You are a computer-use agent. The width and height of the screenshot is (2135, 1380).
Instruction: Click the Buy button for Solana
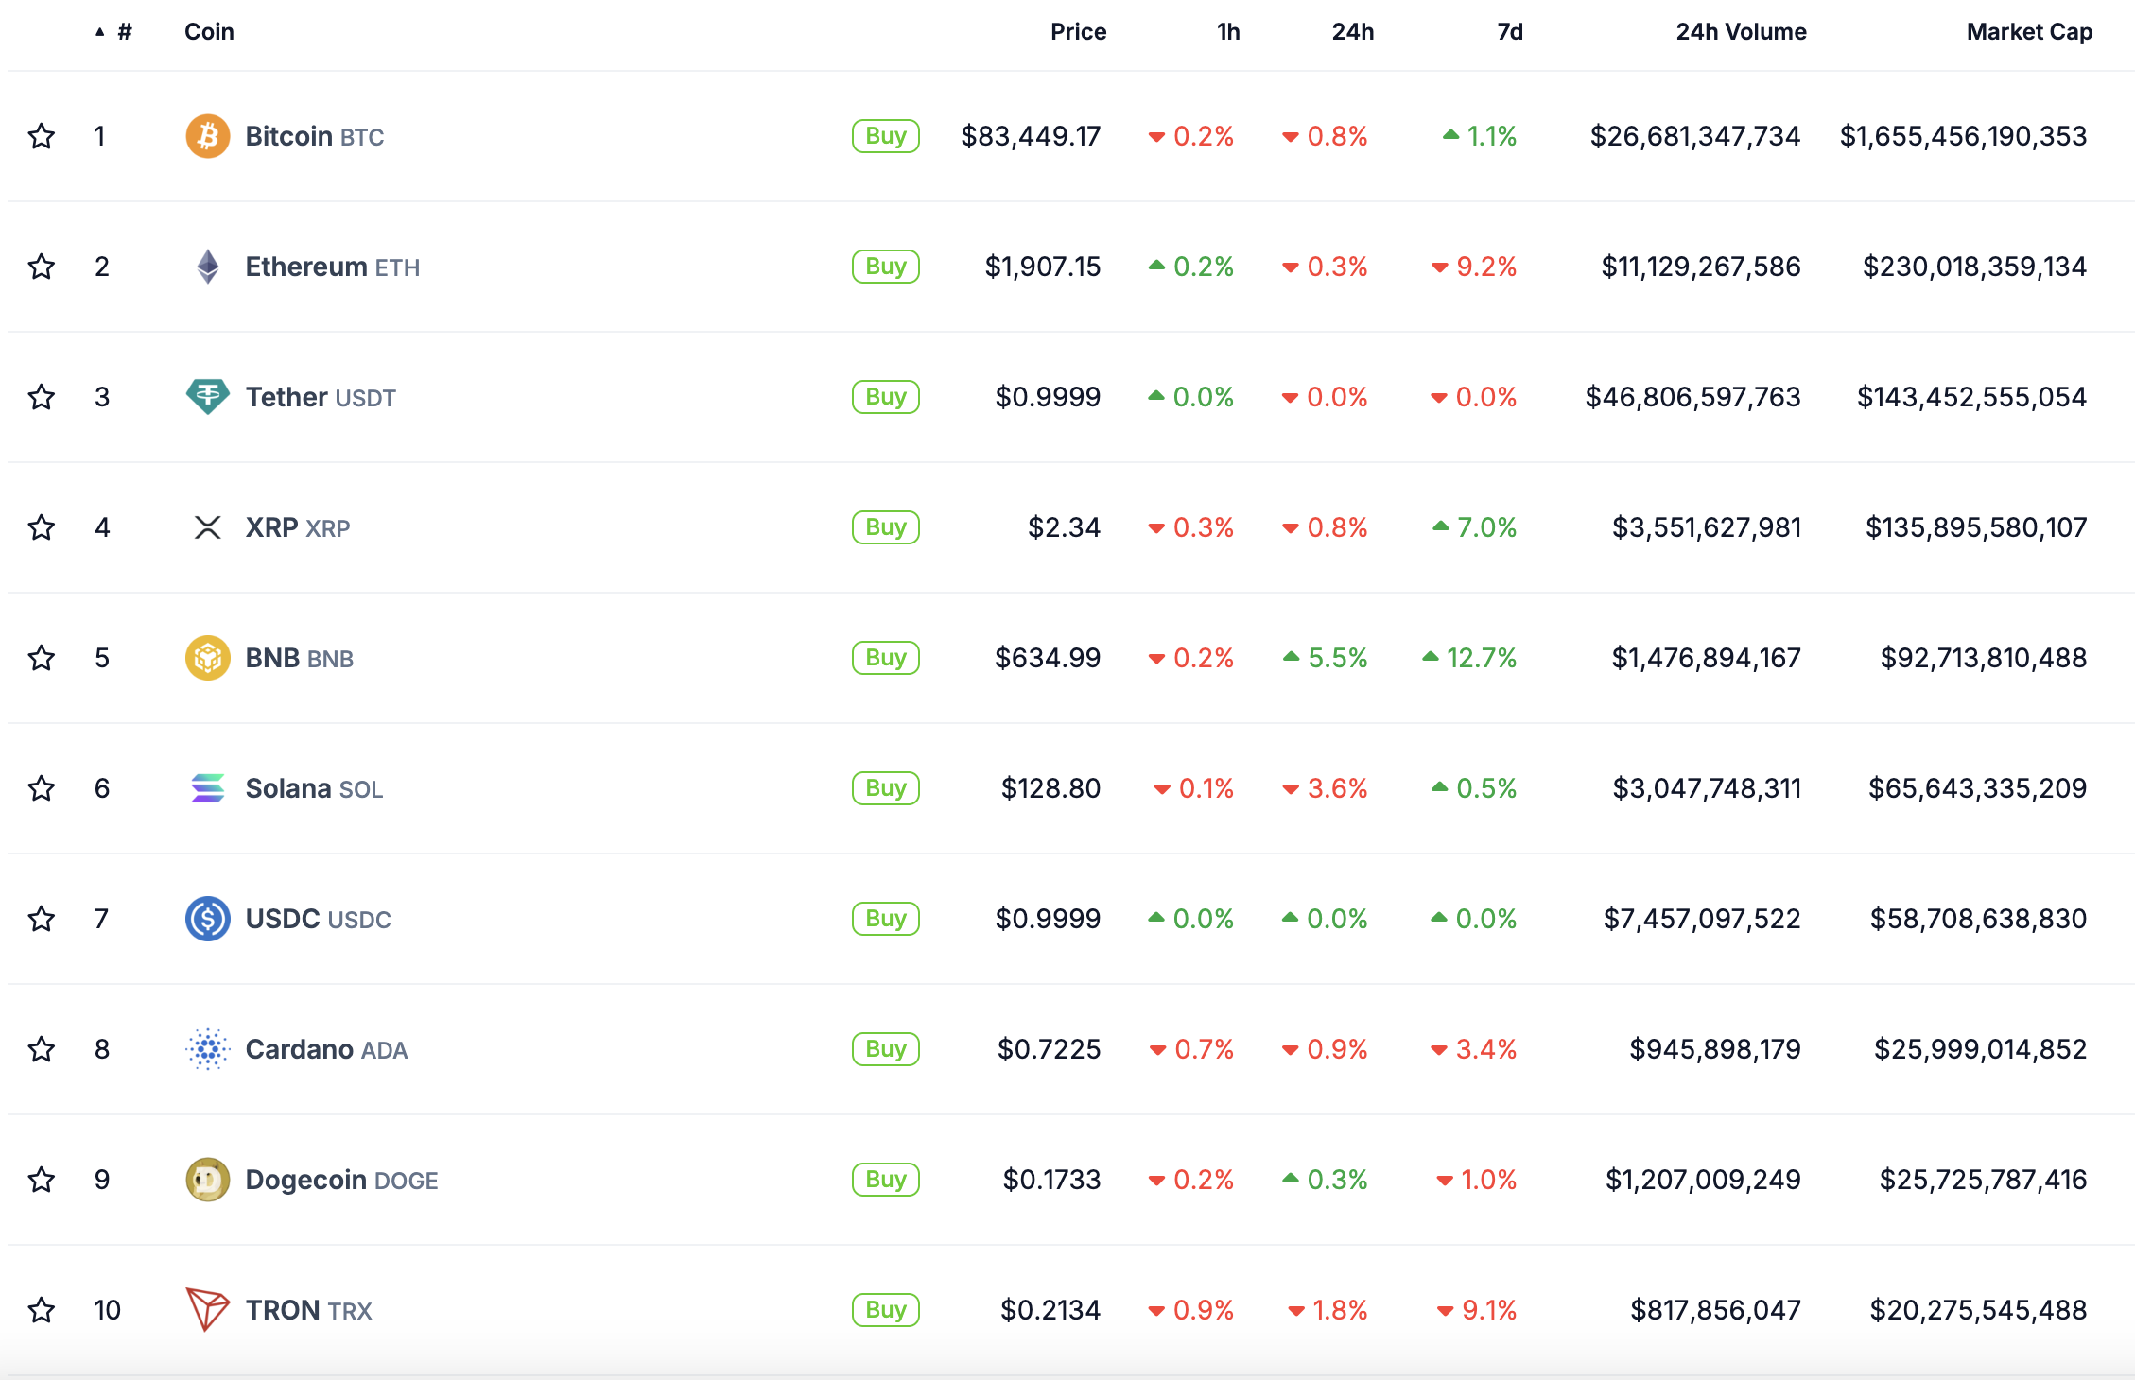point(886,788)
